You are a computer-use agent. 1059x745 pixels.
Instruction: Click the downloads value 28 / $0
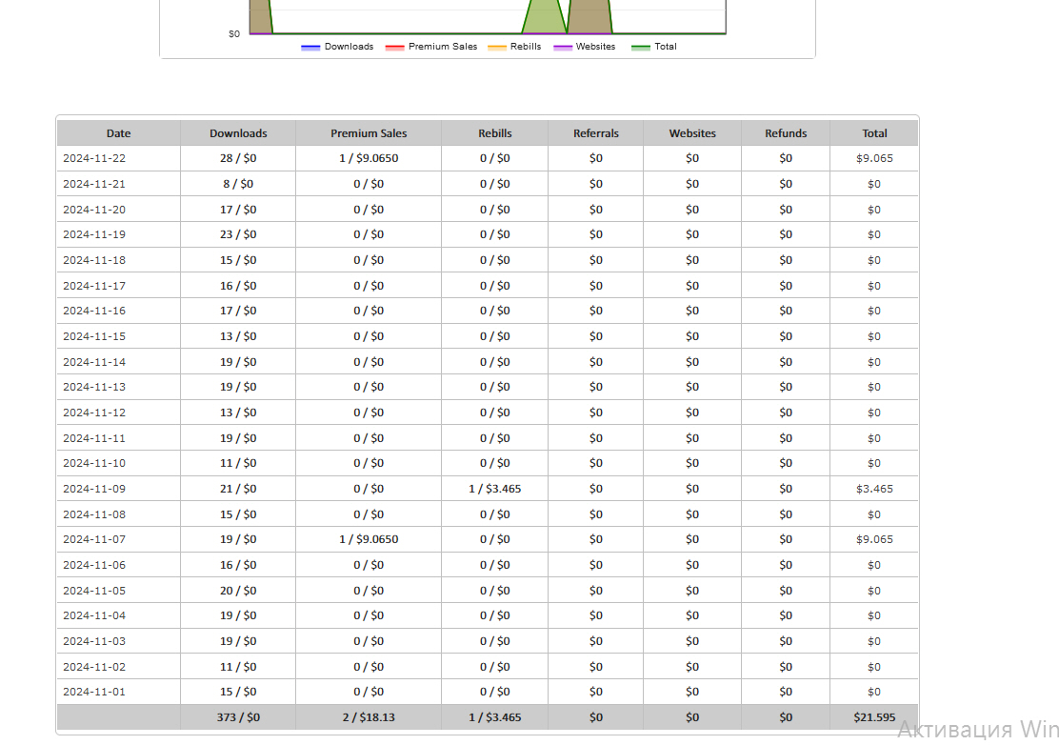click(x=238, y=158)
